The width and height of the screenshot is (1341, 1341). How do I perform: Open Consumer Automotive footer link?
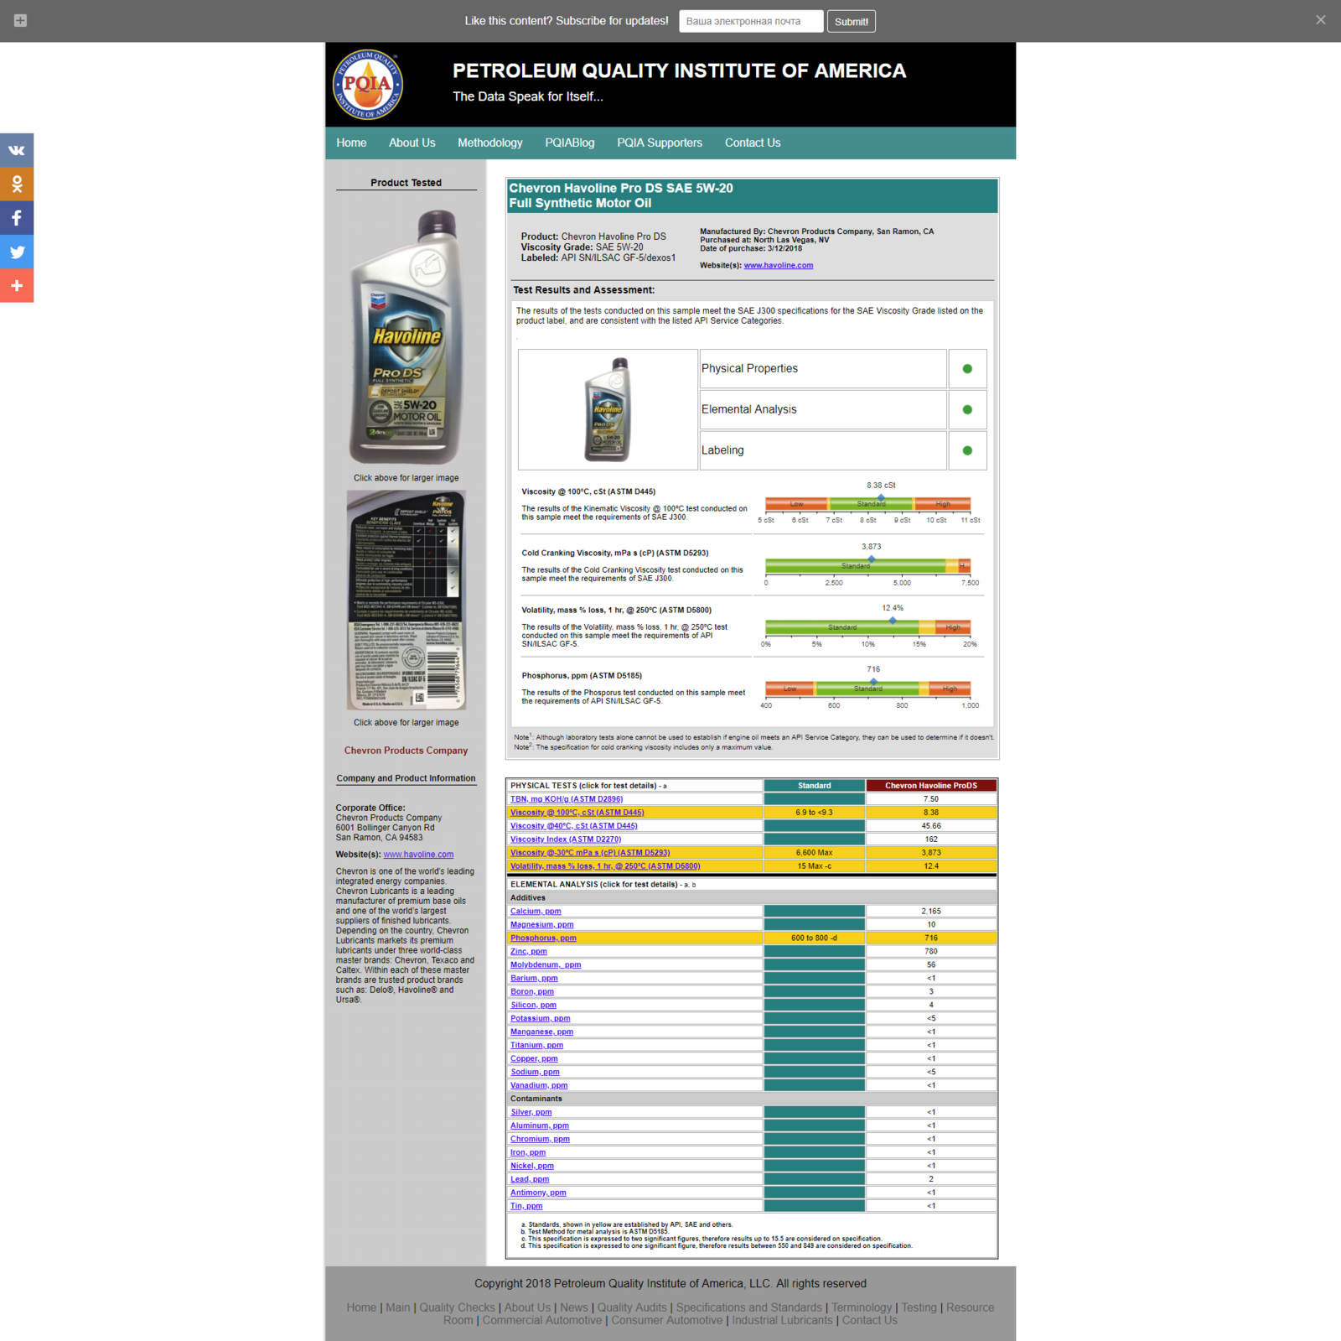pyautogui.click(x=667, y=1320)
